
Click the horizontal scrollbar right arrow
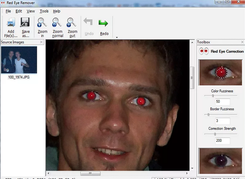pyautogui.click(x=187, y=173)
